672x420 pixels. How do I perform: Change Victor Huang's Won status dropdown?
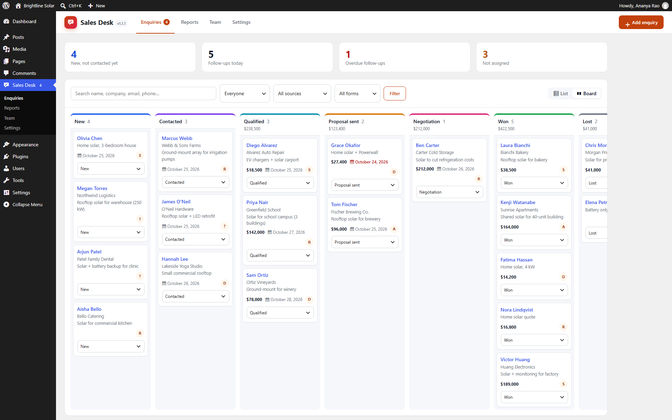(534, 397)
